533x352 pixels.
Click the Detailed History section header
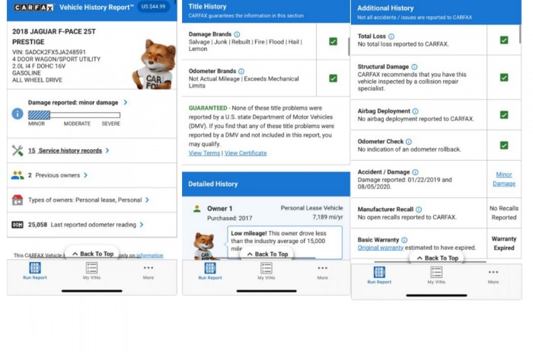[x=266, y=184]
